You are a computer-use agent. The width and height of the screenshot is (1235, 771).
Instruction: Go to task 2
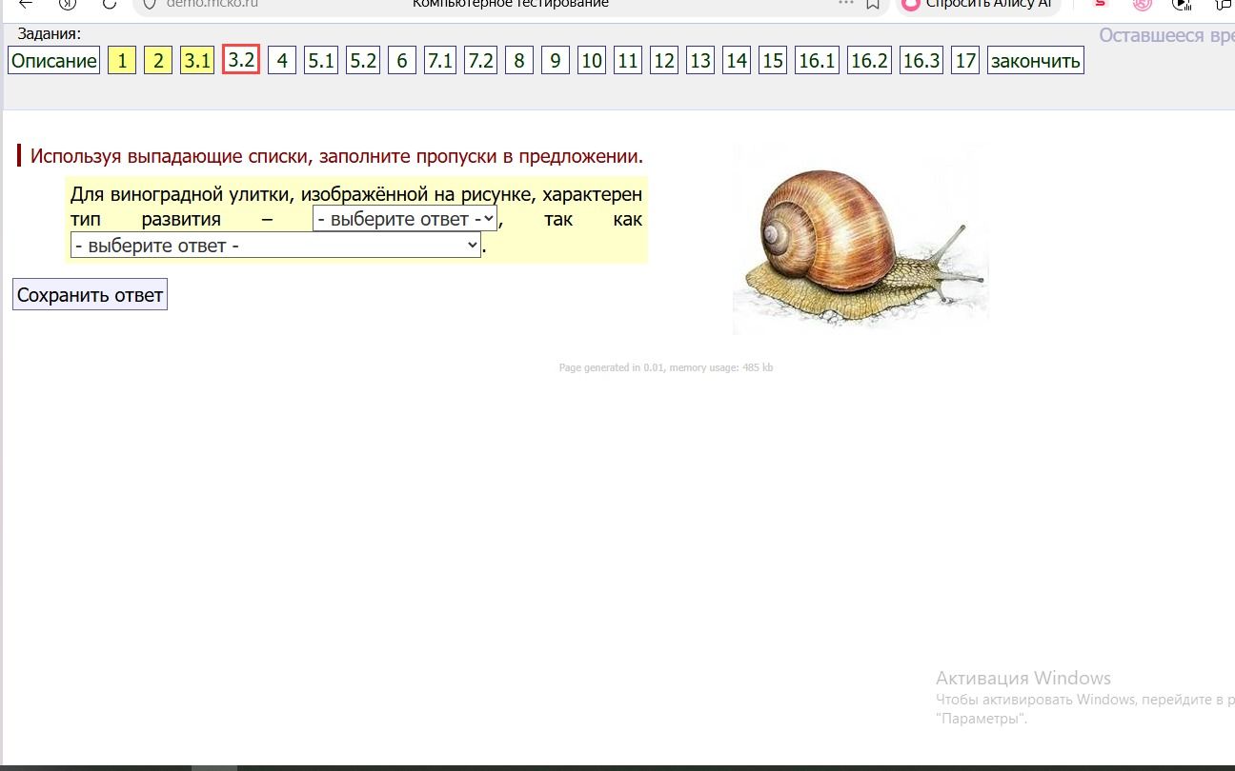coord(158,61)
